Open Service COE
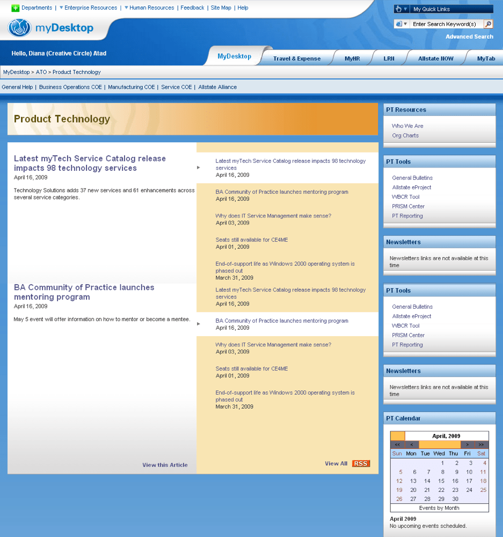Viewport: 503px width, 537px height. pos(176,87)
